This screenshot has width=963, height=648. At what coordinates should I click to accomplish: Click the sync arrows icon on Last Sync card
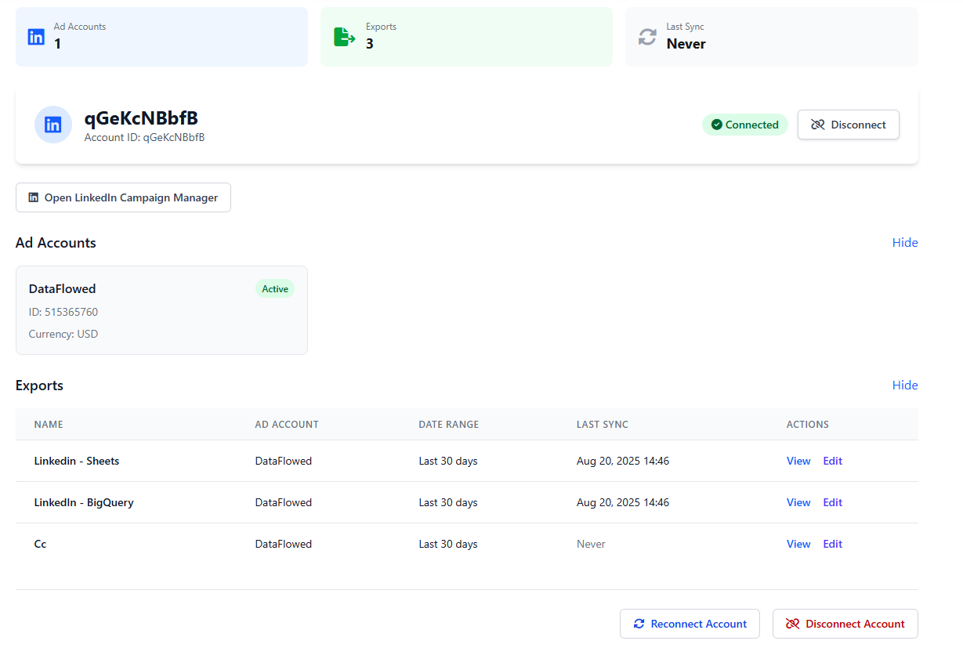(647, 36)
